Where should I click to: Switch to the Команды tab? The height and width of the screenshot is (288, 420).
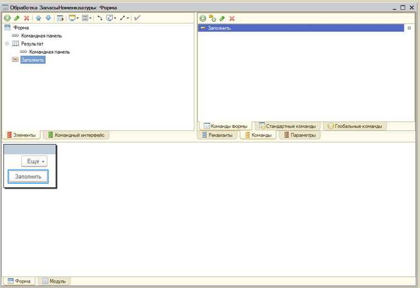[258, 135]
